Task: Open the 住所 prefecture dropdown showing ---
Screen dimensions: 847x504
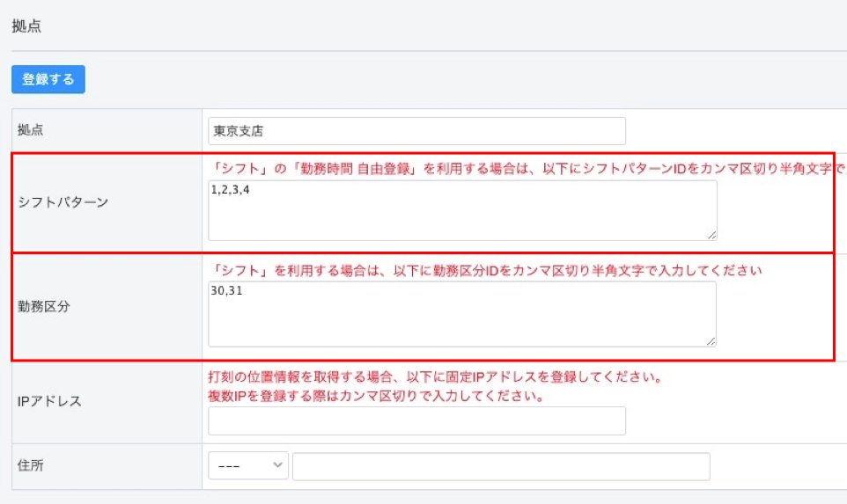Action: coord(247,466)
